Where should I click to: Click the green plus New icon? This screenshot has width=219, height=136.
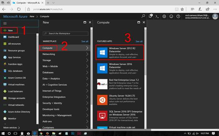pos(5,30)
